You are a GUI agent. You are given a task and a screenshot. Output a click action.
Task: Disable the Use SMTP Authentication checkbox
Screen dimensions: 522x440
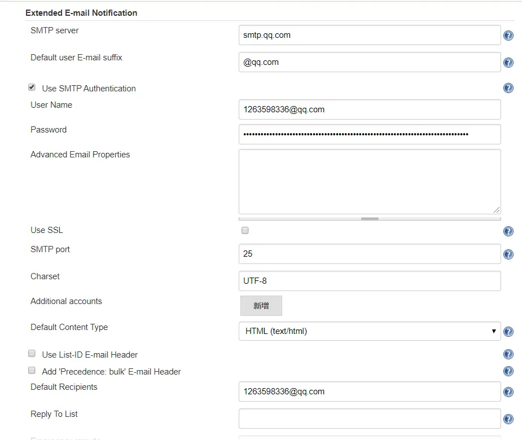click(x=32, y=87)
